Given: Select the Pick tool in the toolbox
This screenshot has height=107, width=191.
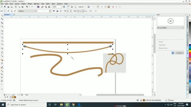Looking at the screenshot, I should tap(2, 15).
